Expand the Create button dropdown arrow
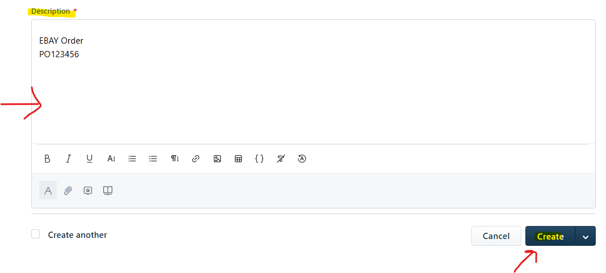 click(586, 236)
